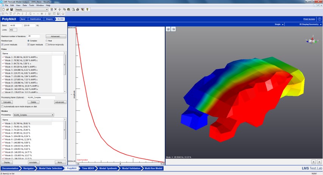Viewport: 323px width, 175px height.
Task: Create a new project with the blank page icon
Action: [x=3, y=9]
